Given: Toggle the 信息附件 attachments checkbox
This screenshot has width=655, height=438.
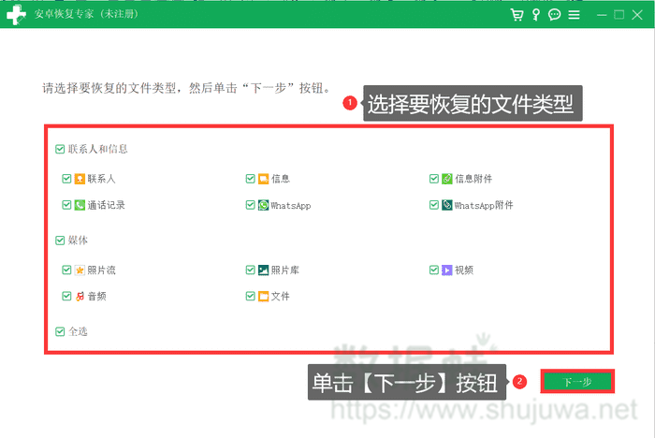Looking at the screenshot, I should click(434, 179).
